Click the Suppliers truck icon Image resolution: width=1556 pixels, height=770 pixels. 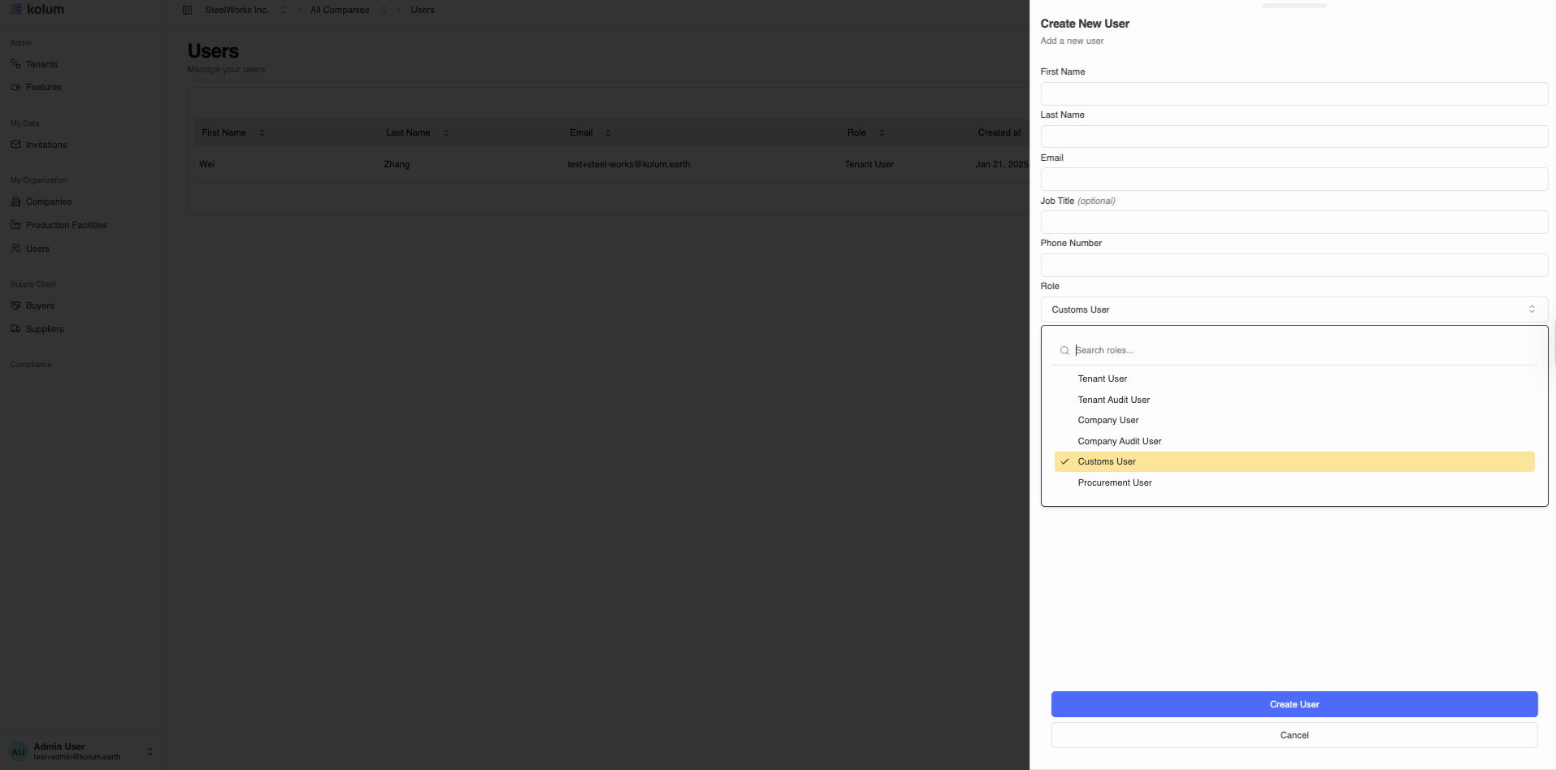pos(15,329)
